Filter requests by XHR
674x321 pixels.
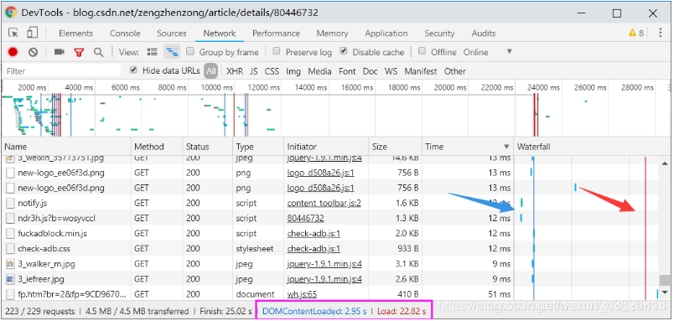coord(235,71)
